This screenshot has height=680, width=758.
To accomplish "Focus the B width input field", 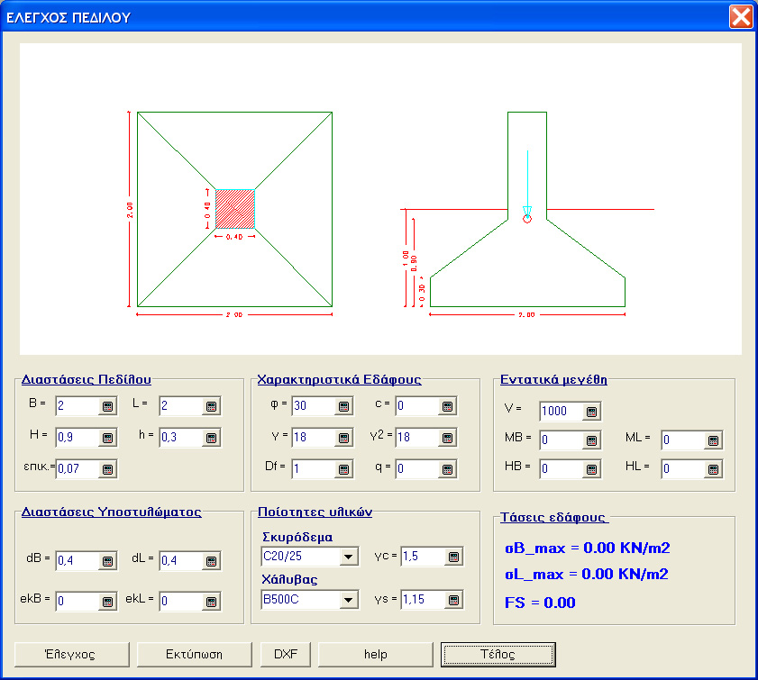I will [78, 406].
